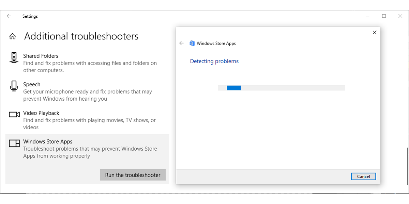409x204 pixels.
Task: Open the Video Playback troubleshooter entry
Action: click(87, 120)
